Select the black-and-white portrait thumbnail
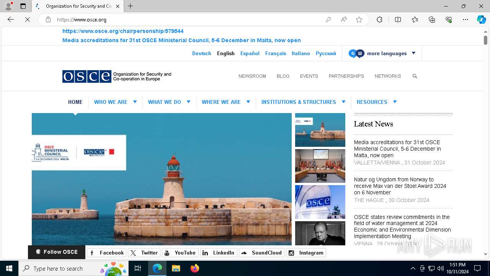Screen dimensions: 490x276 [x=320, y=233]
